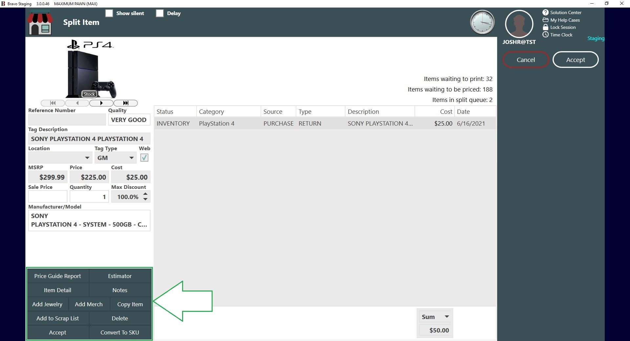The width and height of the screenshot is (630, 341).
Task: Sort by the Type column header
Action: coord(321,111)
